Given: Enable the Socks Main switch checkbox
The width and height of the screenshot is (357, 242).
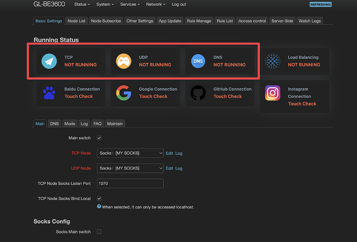Looking at the screenshot, I should click(x=99, y=232).
